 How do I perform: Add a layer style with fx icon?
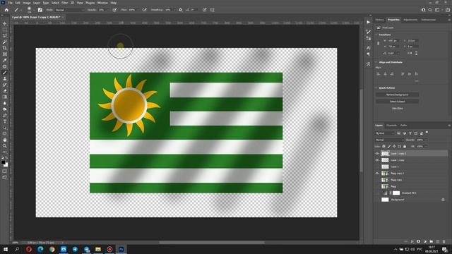click(412, 241)
